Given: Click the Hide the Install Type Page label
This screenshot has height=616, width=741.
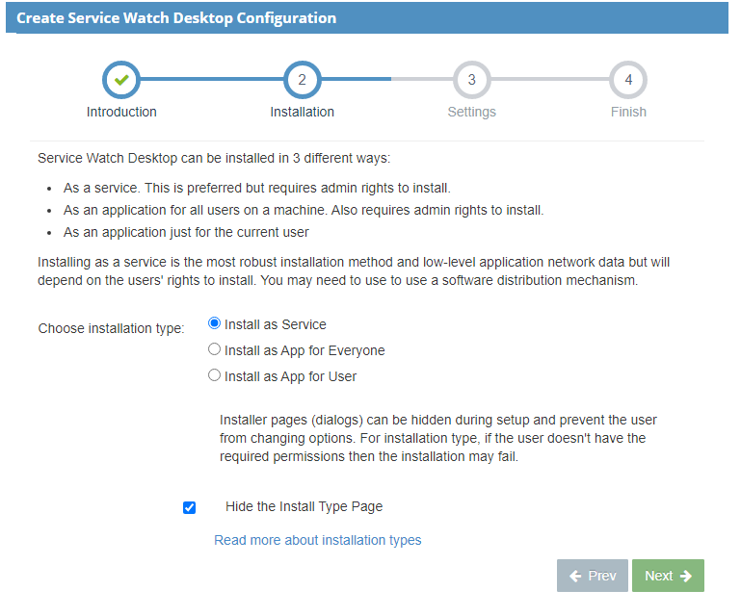Looking at the screenshot, I should point(304,506).
